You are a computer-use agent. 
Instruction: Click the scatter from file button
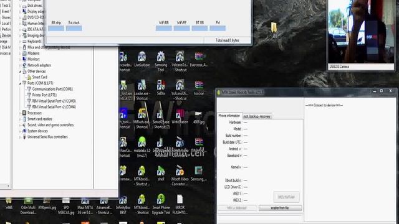[x=280, y=208]
